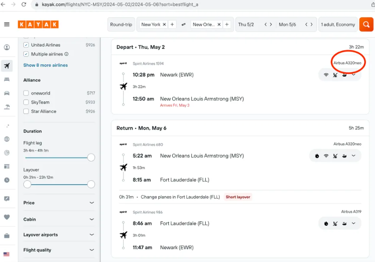Screen dimensions: 375x262
Task: Expand the Cabin filter section
Action: (x=92, y=219)
